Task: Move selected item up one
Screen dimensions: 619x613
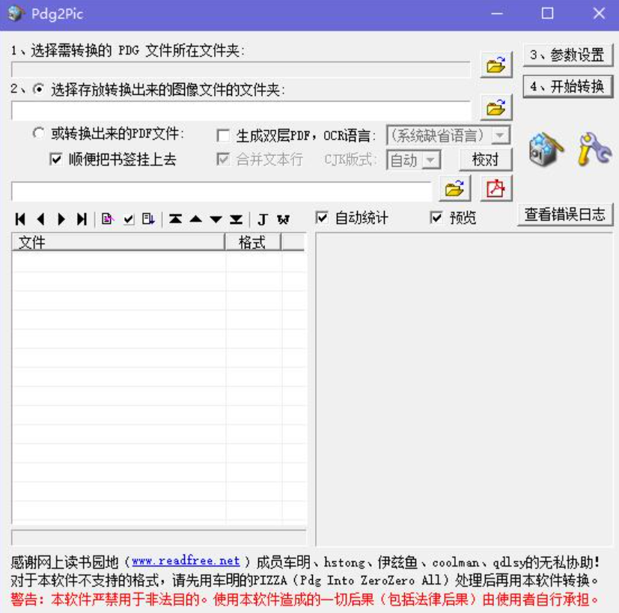Action: click(x=196, y=219)
